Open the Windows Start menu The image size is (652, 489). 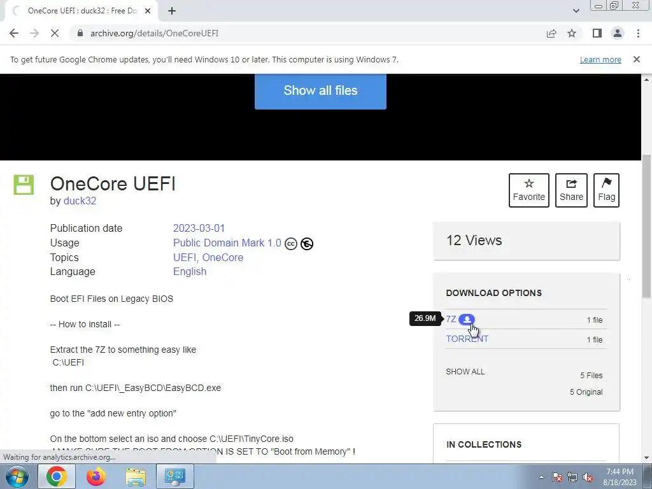click(x=17, y=476)
